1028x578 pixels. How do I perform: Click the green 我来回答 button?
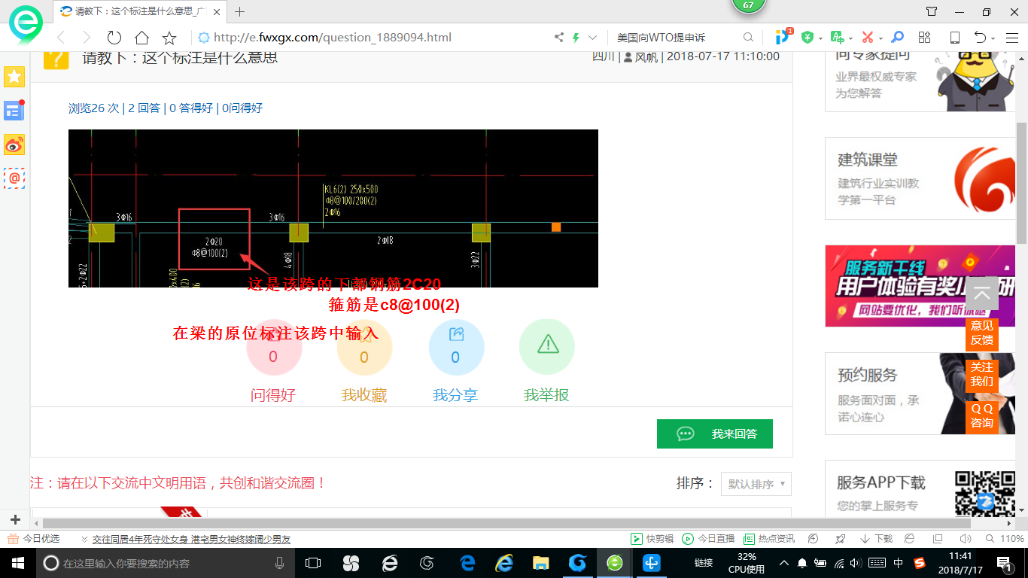715,433
